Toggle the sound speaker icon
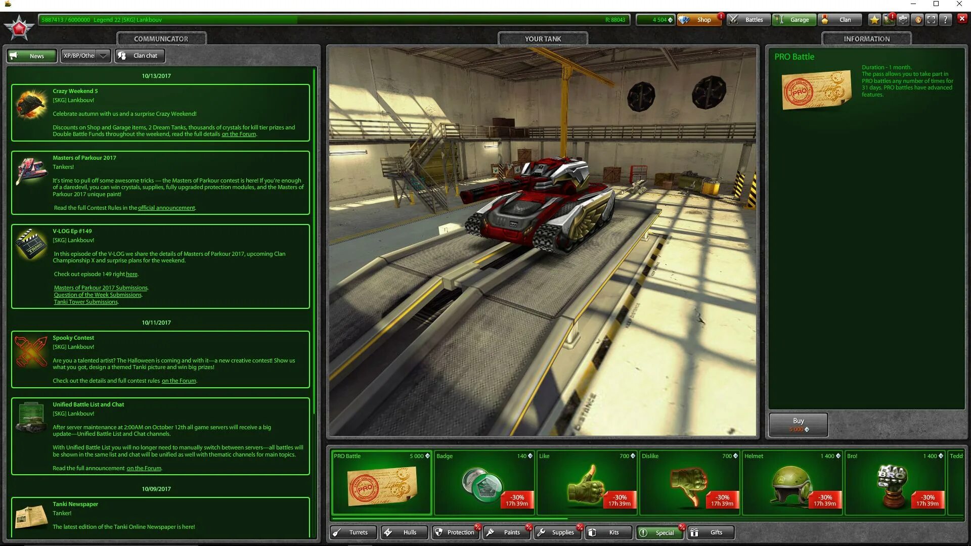The height and width of the screenshot is (546, 971). pos(918,20)
